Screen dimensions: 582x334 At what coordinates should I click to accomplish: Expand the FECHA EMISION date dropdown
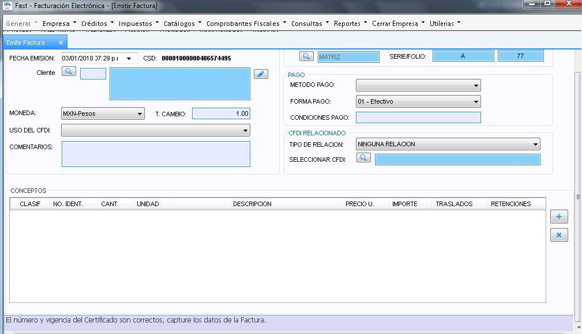pos(129,58)
